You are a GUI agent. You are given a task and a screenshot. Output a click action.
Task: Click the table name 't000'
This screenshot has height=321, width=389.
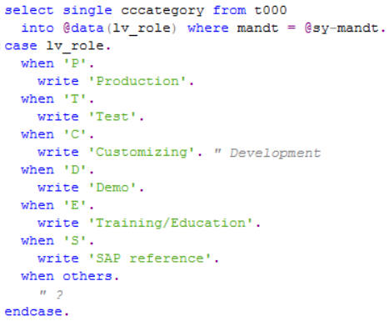271,11
